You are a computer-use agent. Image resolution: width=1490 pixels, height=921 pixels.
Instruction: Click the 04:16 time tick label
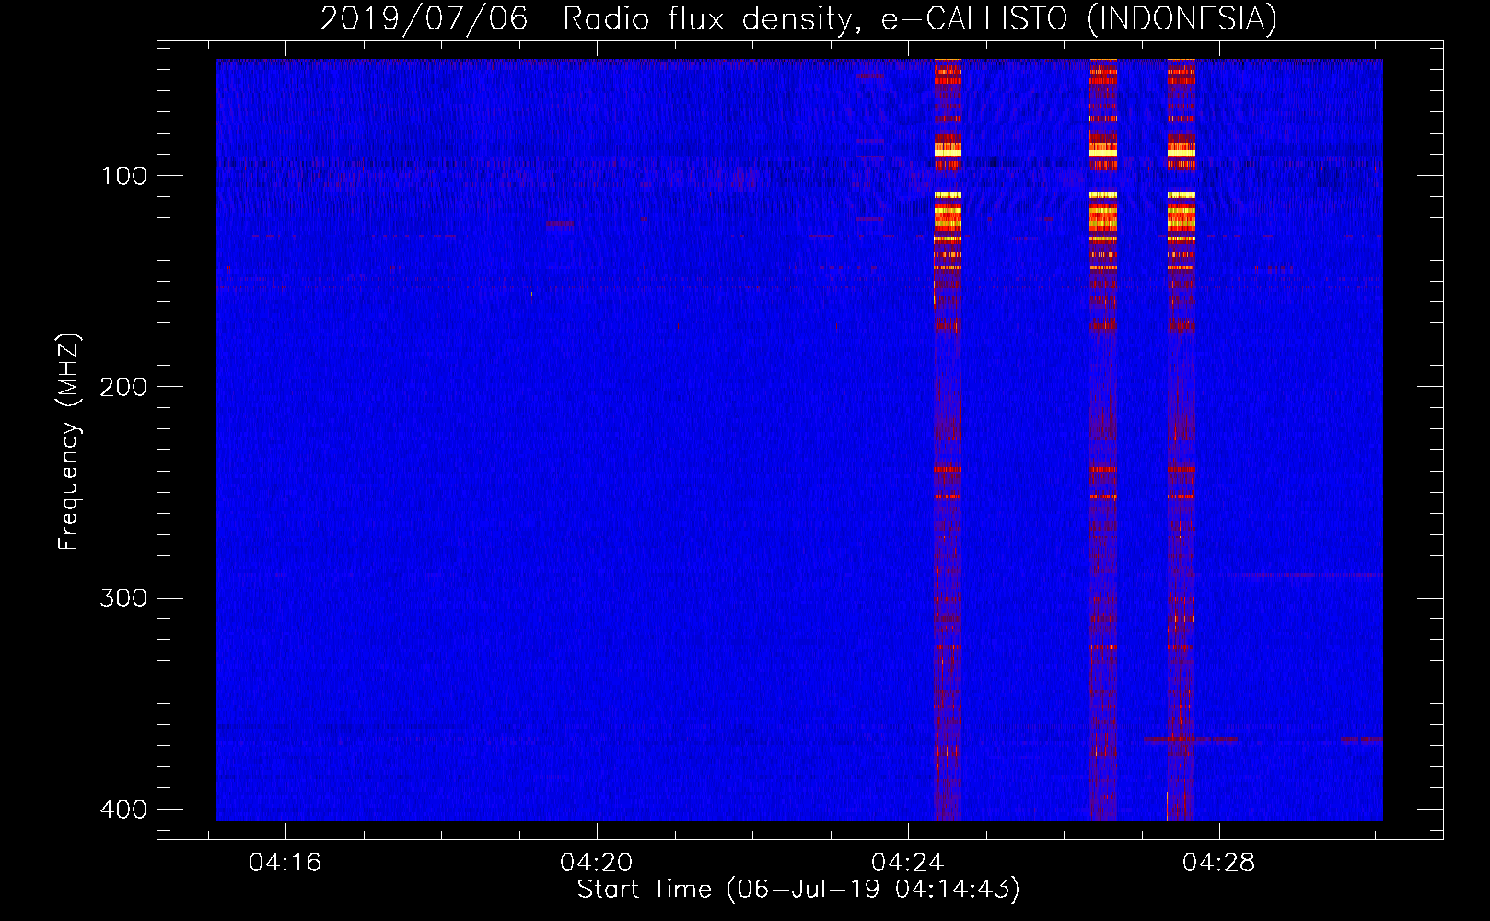point(285,863)
